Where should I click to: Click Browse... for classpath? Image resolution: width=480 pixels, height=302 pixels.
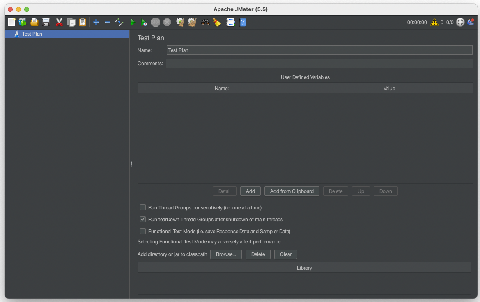[x=226, y=254]
